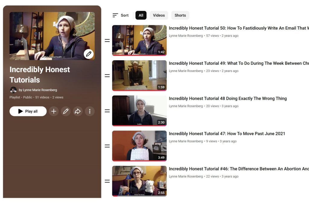Click channel name under Tutorial #46 video
Viewport: 309px width, 206px height.
point(186,176)
